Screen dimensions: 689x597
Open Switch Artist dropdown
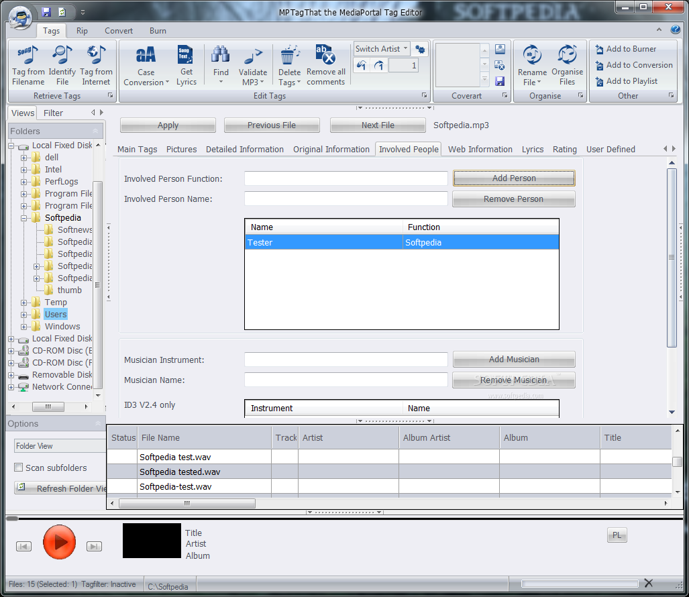405,48
